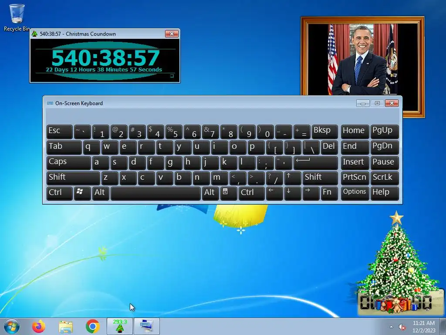446x335 pixels.
Task: Click the letter q key
Action: (91, 147)
